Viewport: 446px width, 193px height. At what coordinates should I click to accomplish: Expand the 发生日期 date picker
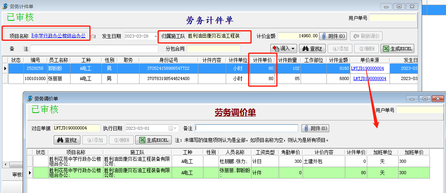[x=156, y=36]
